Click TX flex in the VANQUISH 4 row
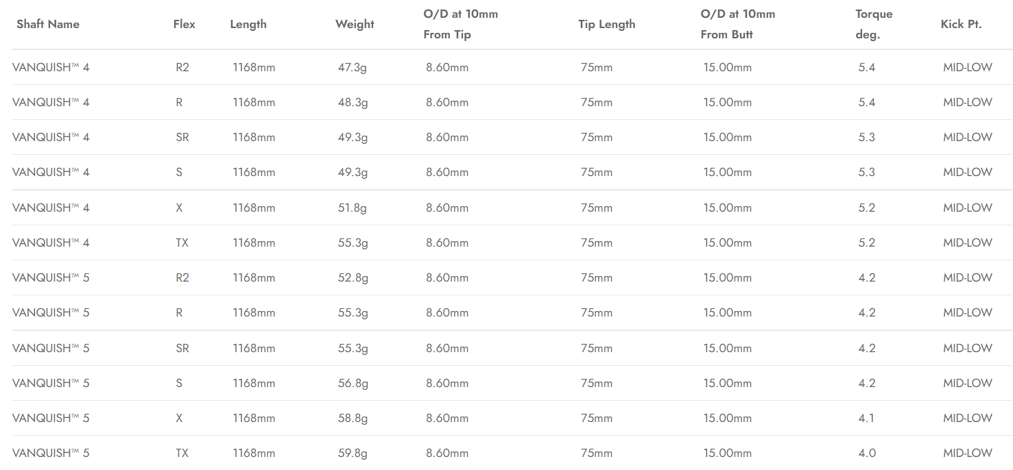Viewport: 1013px width, 470px height. (182, 243)
